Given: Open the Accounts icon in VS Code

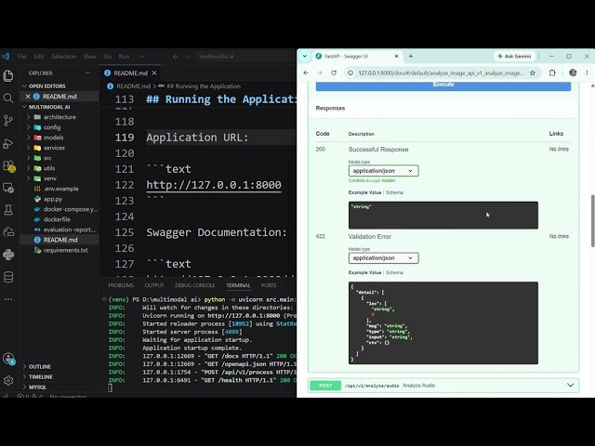Looking at the screenshot, I should coord(8,359).
